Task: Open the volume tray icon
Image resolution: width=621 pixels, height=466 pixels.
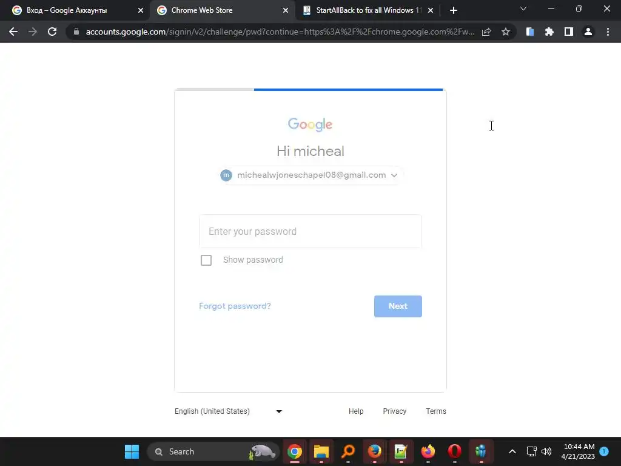Action: [x=546, y=451]
